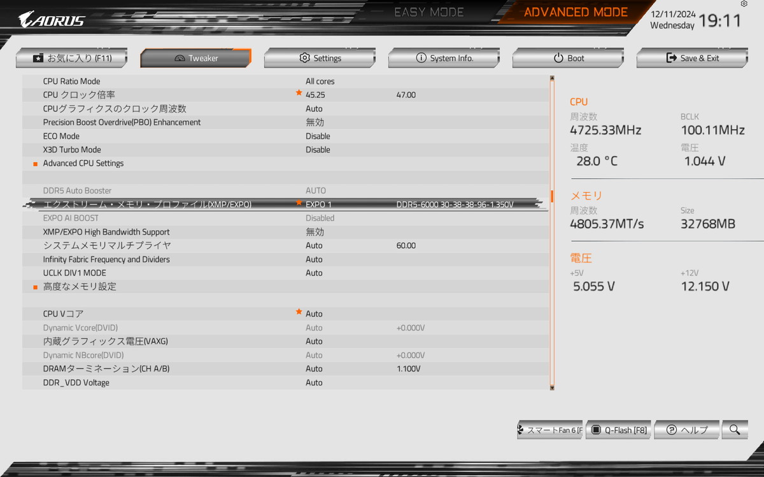Open スマート Fan 6 utility
This screenshot has height=477, width=764.
(x=550, y=430)
